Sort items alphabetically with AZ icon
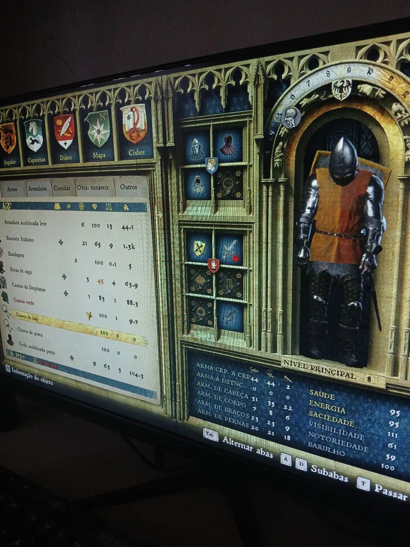Screen dimensions: 410x547 point(6,206)
